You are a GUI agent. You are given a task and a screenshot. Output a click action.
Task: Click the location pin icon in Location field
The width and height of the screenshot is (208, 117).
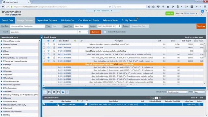pyautogui.click(x=120, y=26)
